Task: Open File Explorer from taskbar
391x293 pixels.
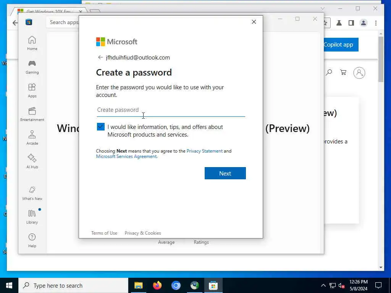Action: click(138, 285)
